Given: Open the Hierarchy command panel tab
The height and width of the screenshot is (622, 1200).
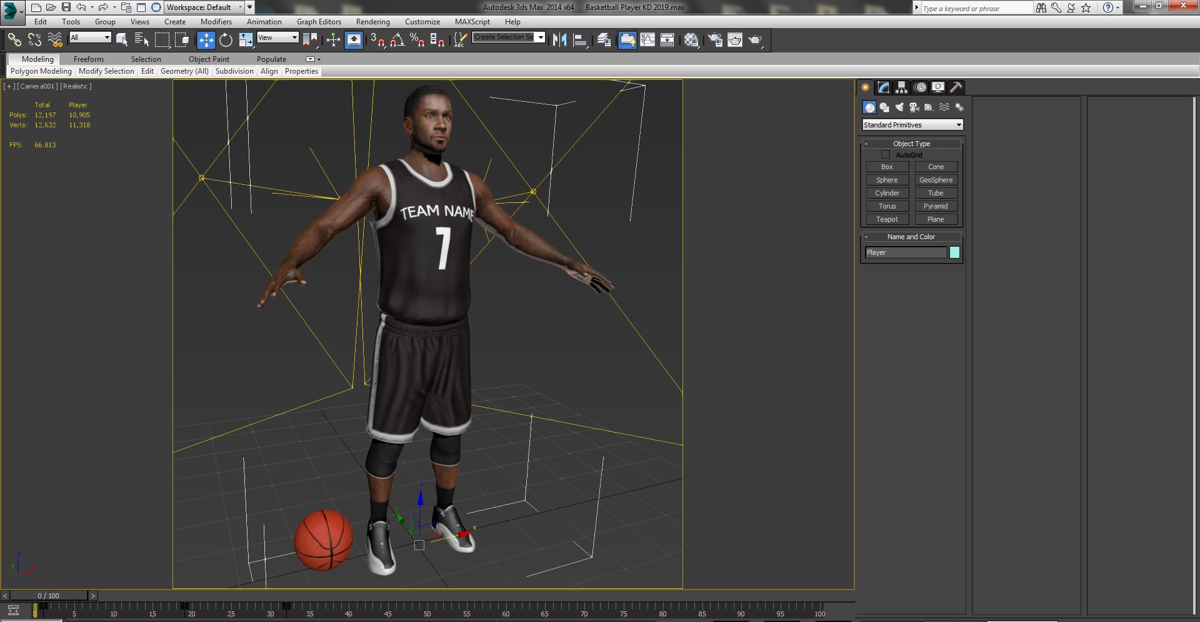Looking at the screenshot, I should (x=901, y=87).
